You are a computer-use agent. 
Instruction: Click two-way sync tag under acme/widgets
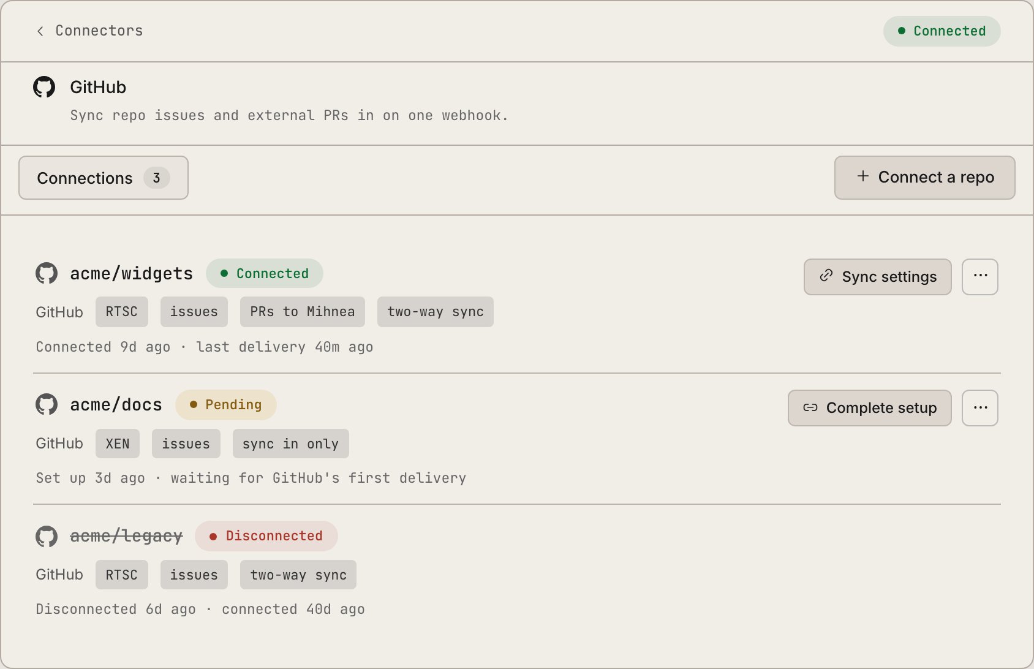[x=436, y=312]
